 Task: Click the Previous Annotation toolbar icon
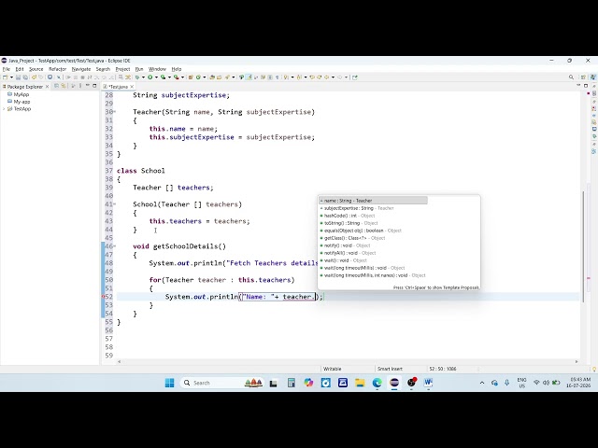coord(299,77)
